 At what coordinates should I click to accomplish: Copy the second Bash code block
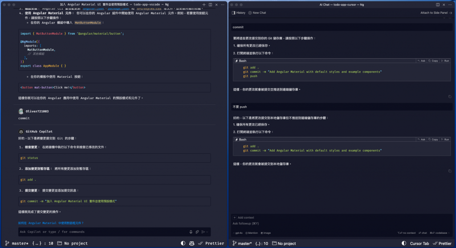(433, 140)
